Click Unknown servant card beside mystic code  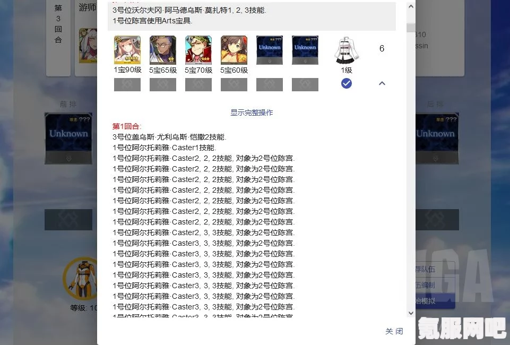pos(305,50)
